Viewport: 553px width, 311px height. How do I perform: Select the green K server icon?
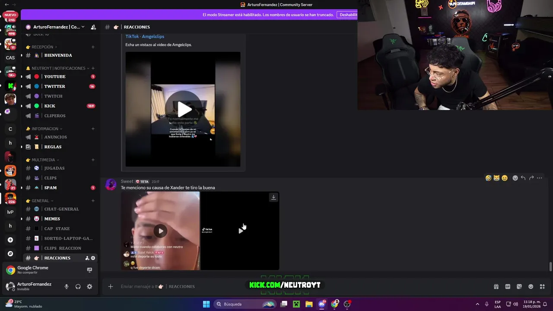coord(10,86)
